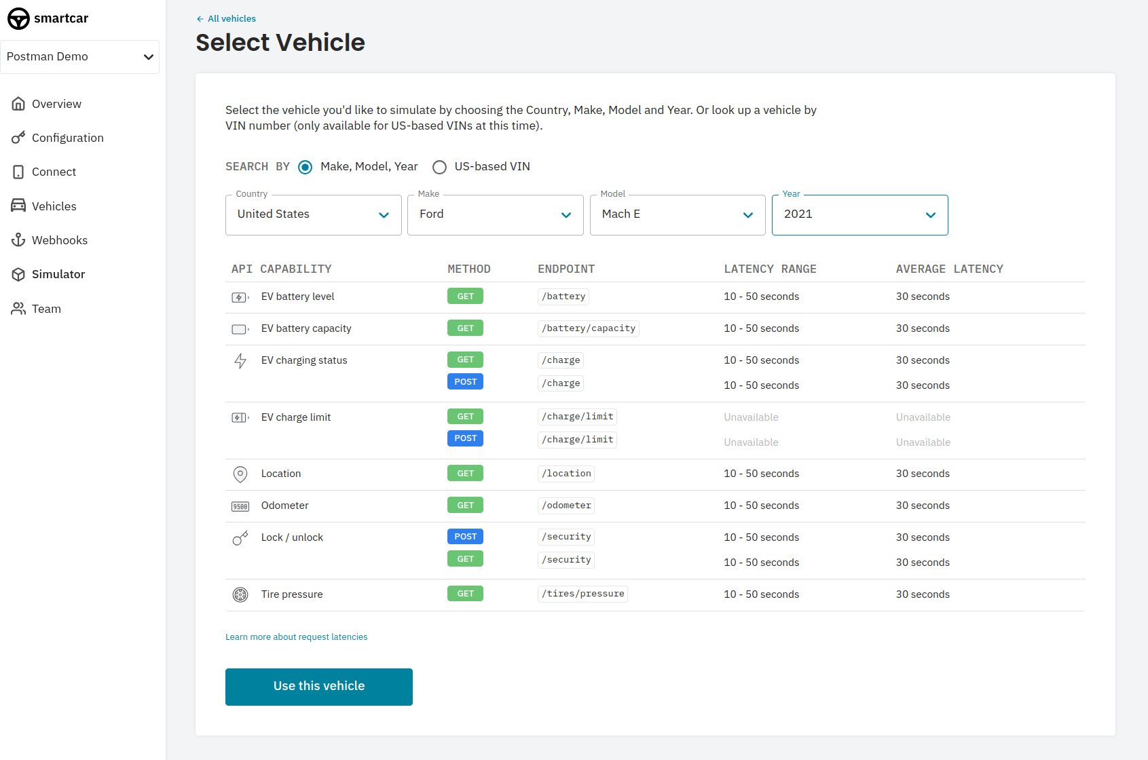1148x760 pixels.
Task: Open the Postman Demo application dropdown
Action: pos(80,57)
